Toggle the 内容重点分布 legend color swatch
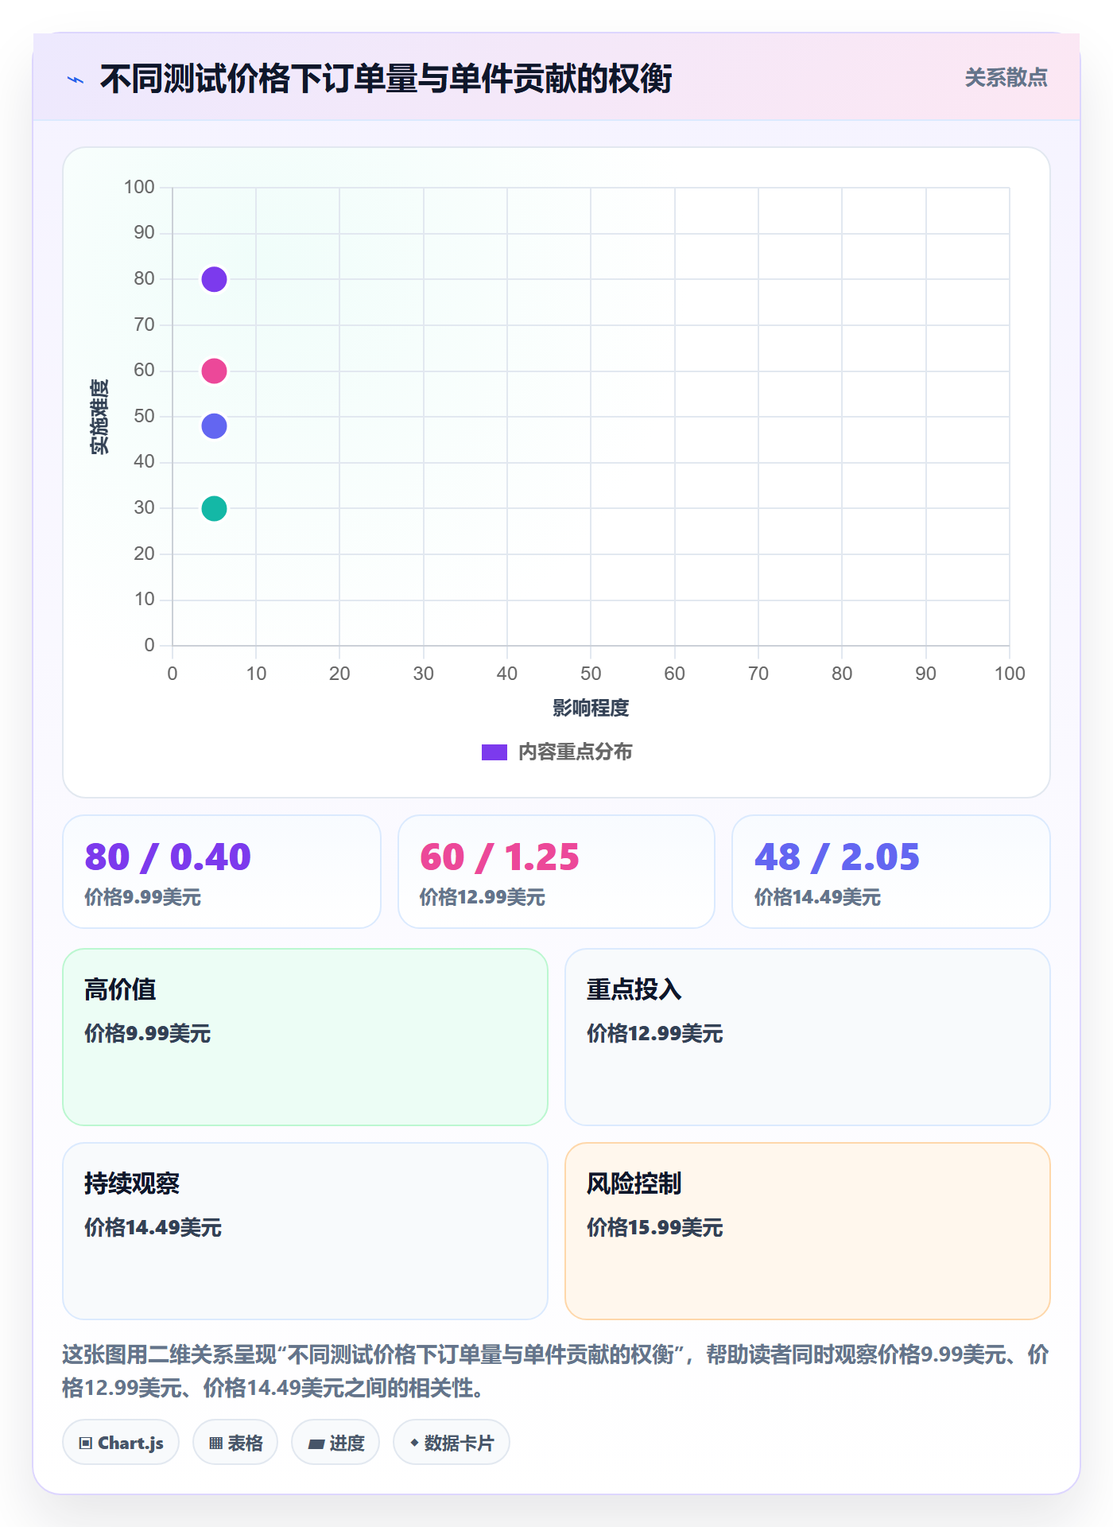Viewport: 1113px width, 1527px height. (494, 752)
